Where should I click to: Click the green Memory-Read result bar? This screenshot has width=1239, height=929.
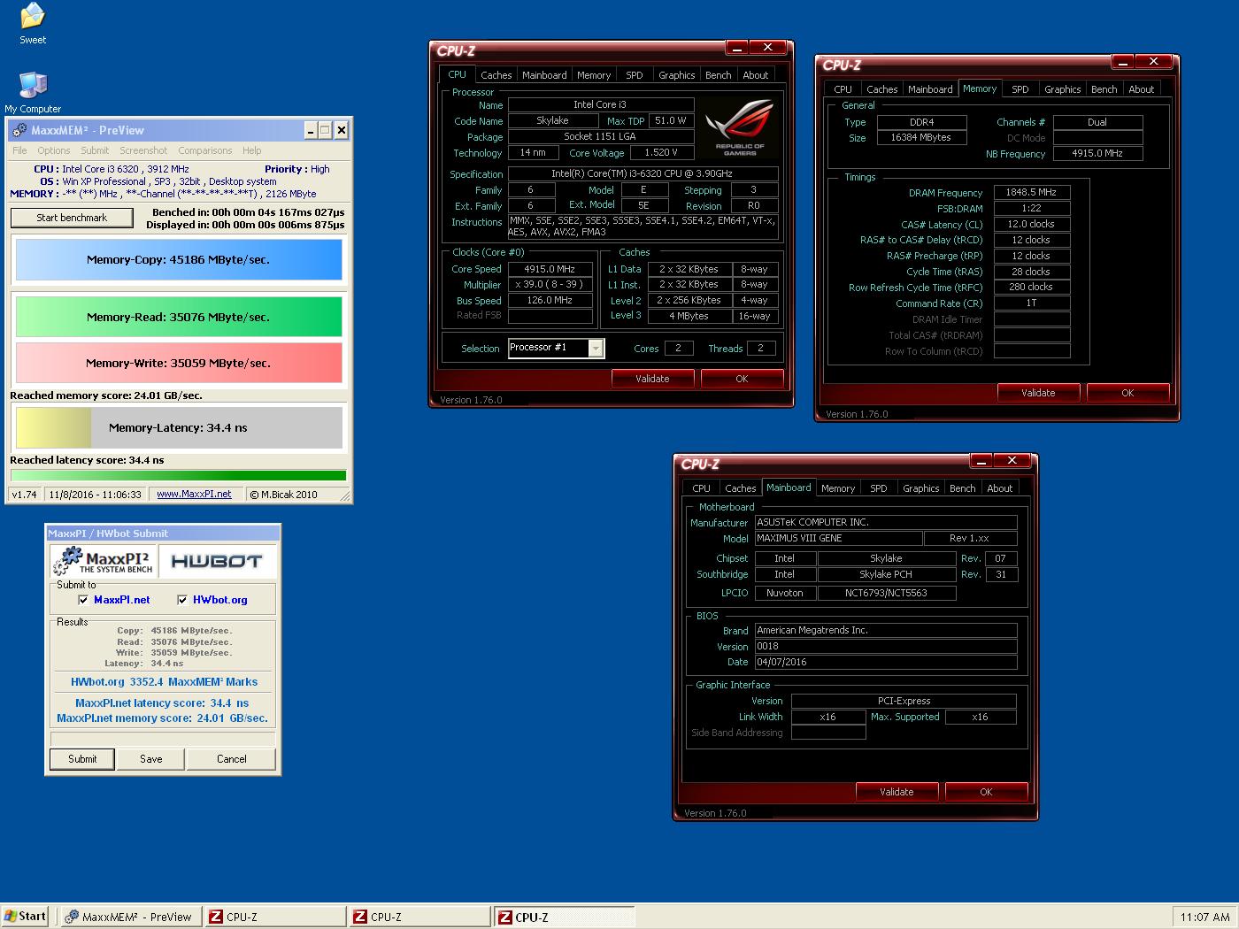[179, 317]
